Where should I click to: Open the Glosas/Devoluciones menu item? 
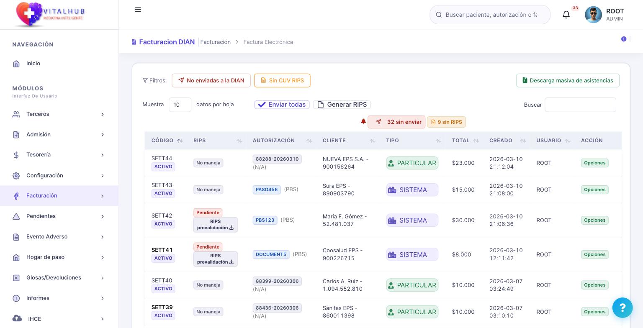click(59, 278)
